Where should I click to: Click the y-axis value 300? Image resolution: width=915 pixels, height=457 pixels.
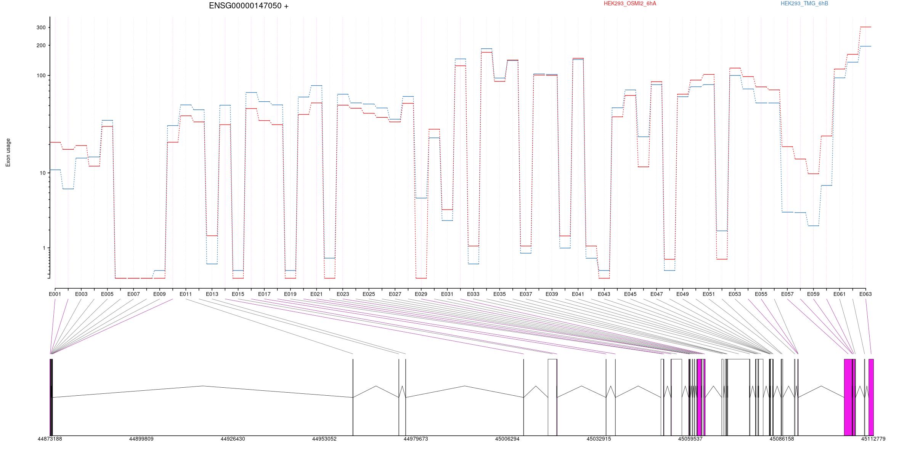41,27
